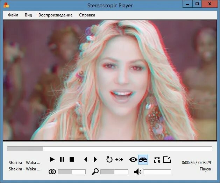
Task: Step back with the left triangle arrow
Action: coord(86,160)
